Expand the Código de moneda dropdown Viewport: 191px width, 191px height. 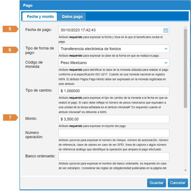click(x=166, y=63)
